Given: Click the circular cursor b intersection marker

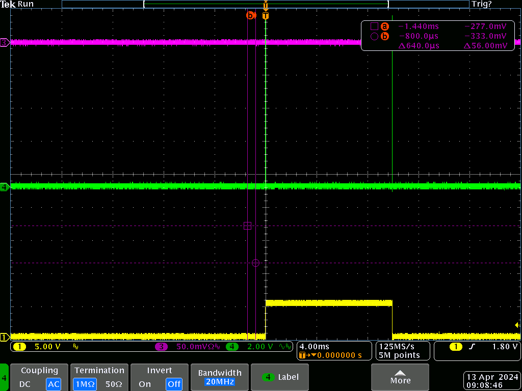Looking at the screenshot, I should tap(255, 263).
